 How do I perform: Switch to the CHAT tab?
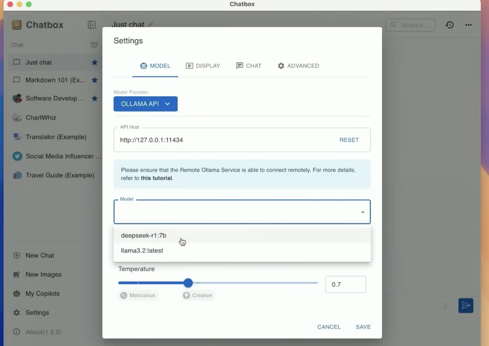point(249,66)
